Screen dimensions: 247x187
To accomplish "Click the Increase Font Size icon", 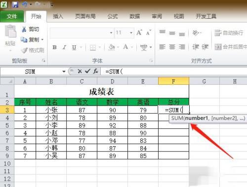I will click(139, 32).
